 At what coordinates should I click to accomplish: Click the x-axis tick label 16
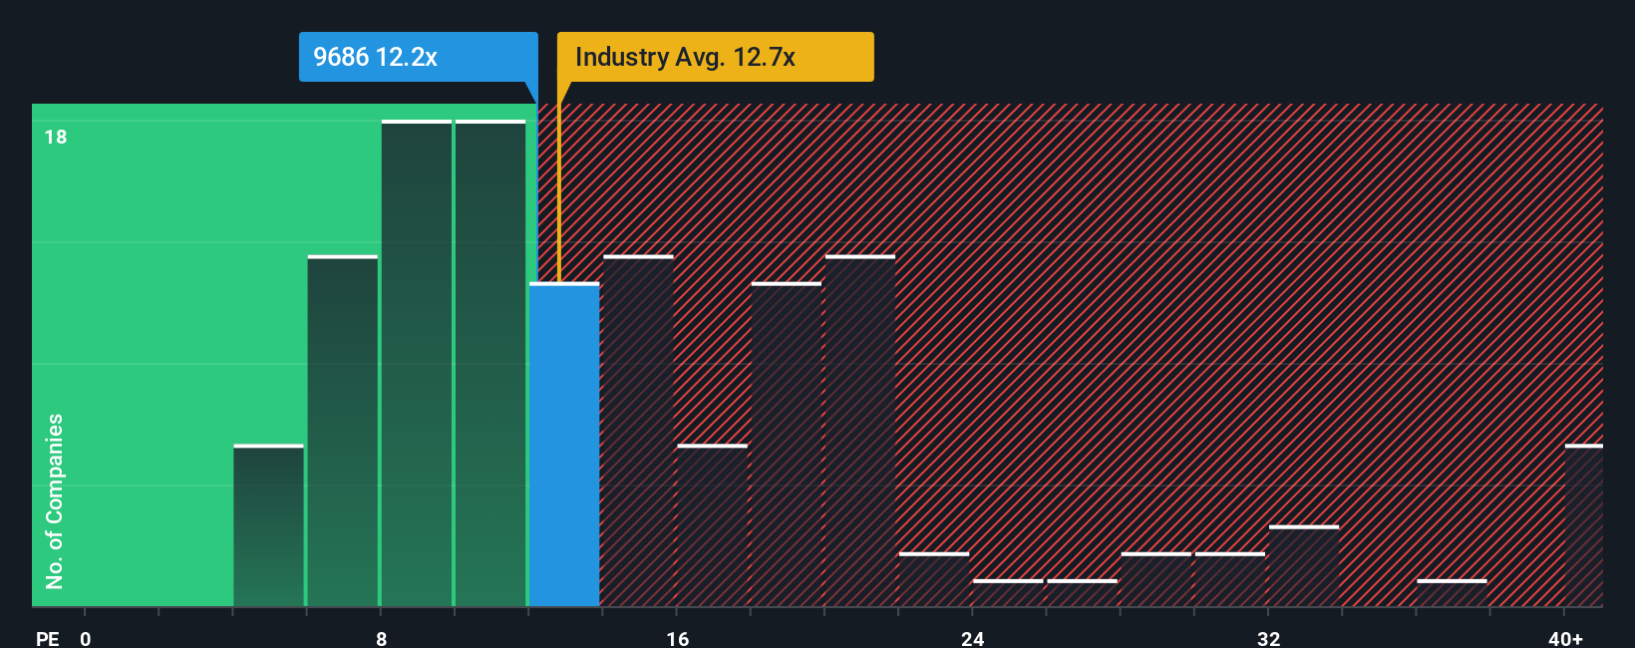678,638
